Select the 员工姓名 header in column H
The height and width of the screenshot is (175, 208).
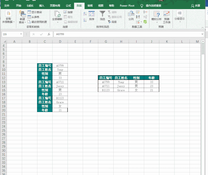point(121,78)
